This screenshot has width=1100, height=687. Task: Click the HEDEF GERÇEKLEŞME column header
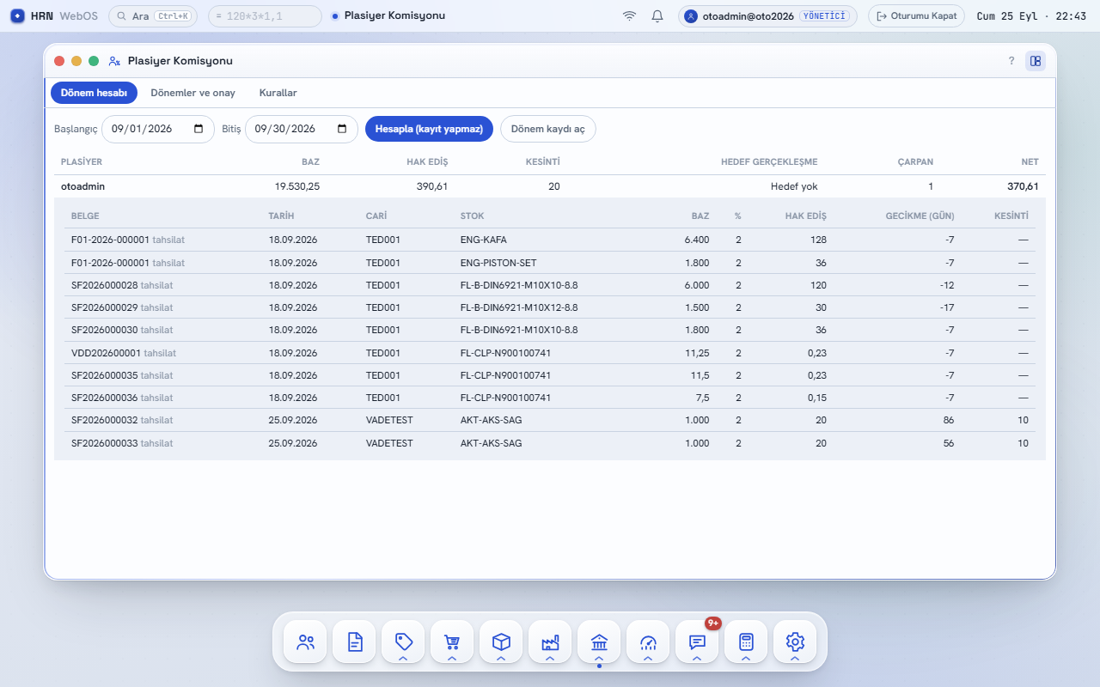coord(769,161)
